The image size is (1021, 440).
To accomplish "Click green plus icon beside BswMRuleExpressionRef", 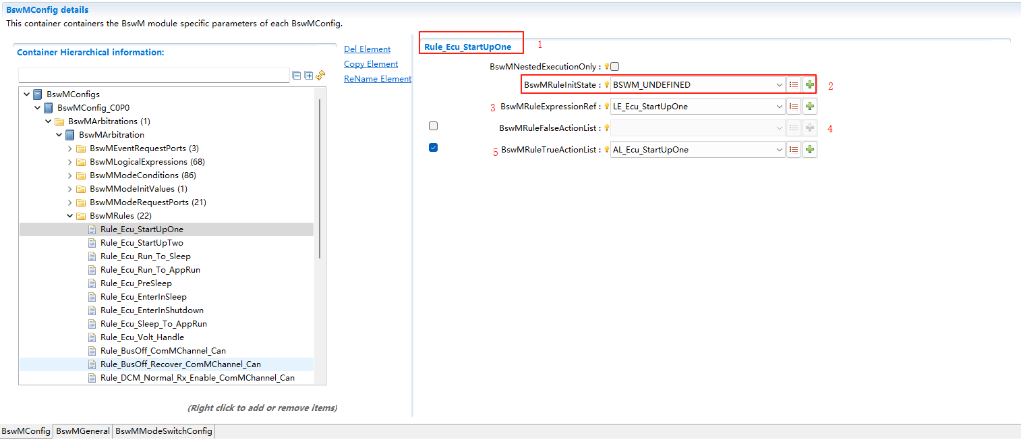I will [x=810, y=106].
